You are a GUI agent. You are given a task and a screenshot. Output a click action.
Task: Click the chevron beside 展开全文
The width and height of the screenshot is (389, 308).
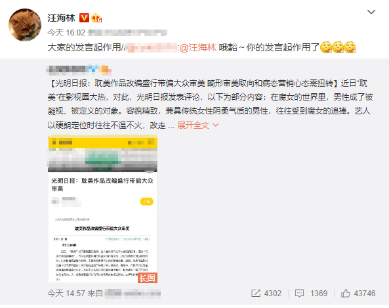coord(216,125)
